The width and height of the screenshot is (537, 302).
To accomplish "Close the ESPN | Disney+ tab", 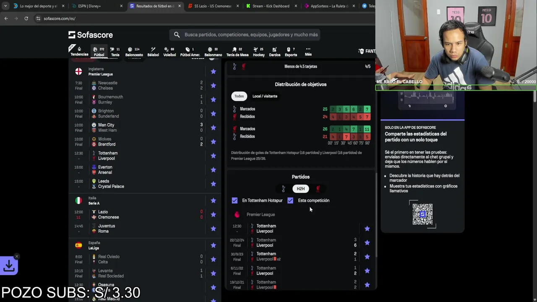I will point(121,6).
